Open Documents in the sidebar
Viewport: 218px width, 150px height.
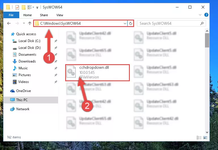coord(27,55)
